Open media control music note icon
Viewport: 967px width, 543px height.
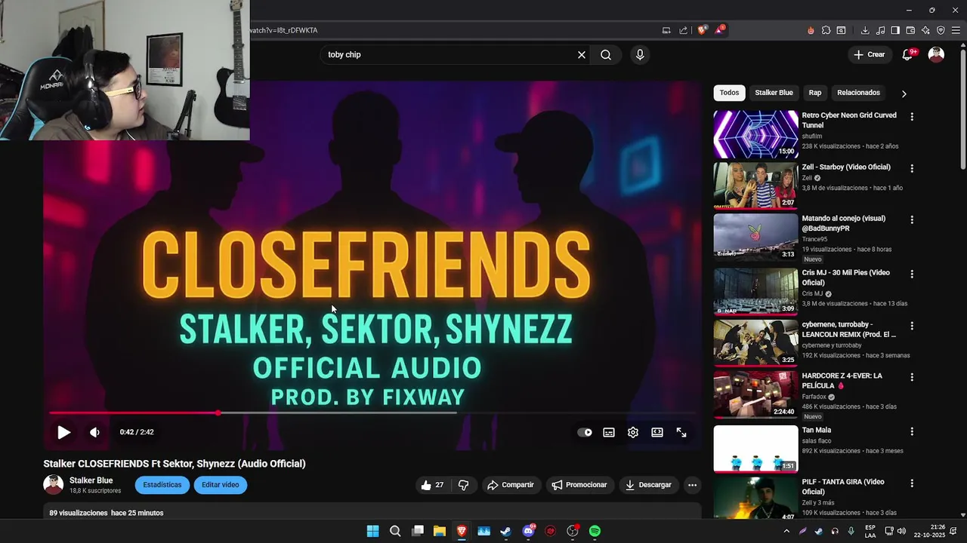[x=880, y=30]
